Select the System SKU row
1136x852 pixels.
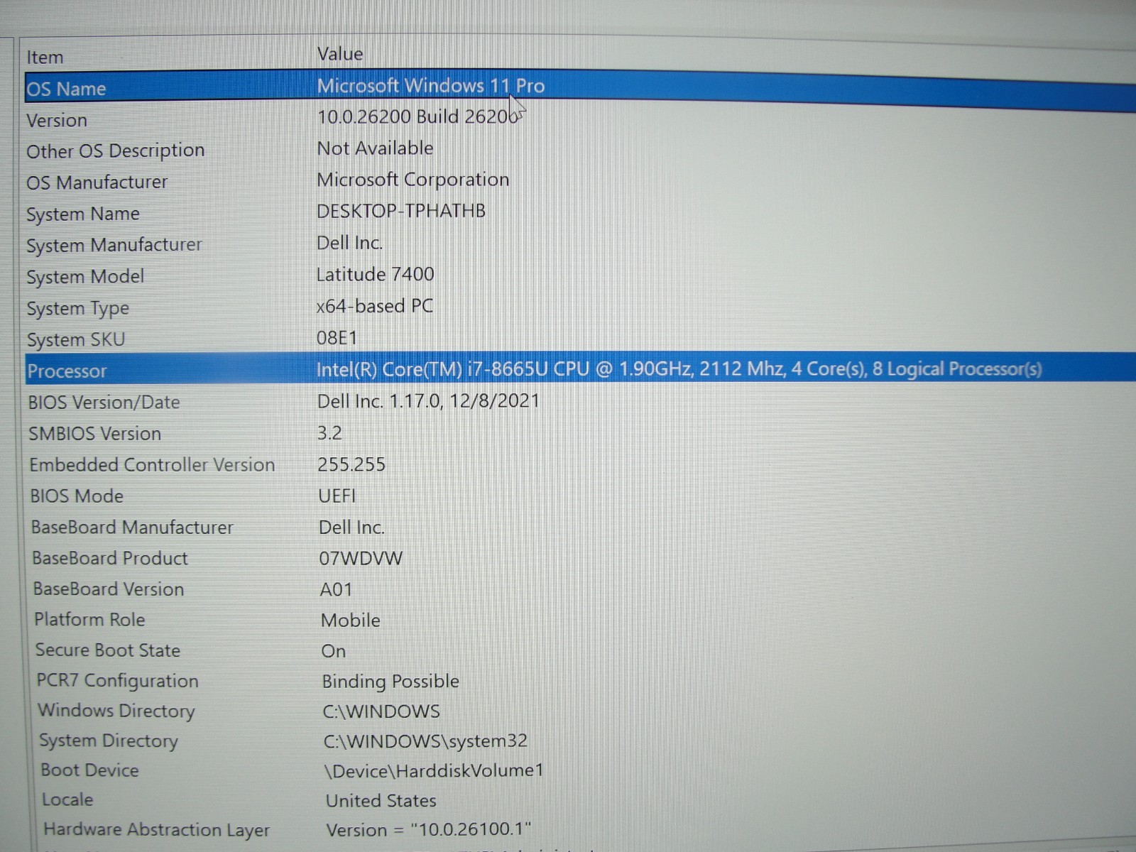(x=75, y=339)
